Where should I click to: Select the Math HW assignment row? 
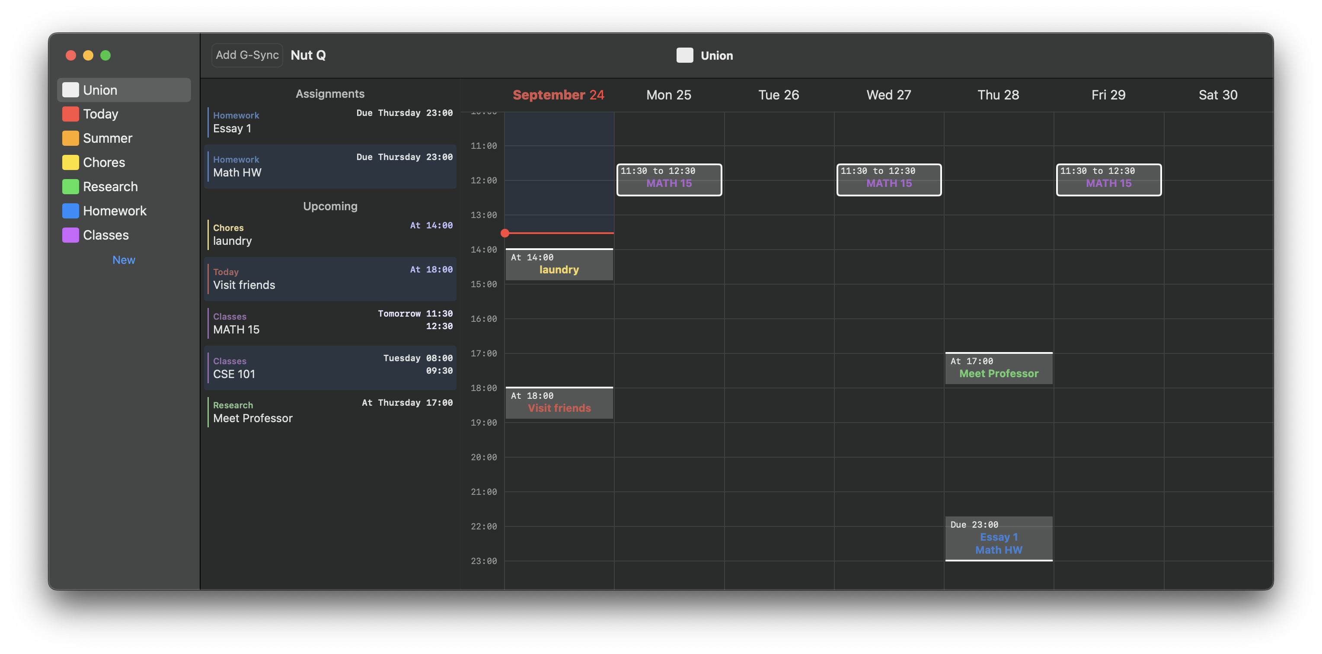pyautogui.click(x=330, y=167)
